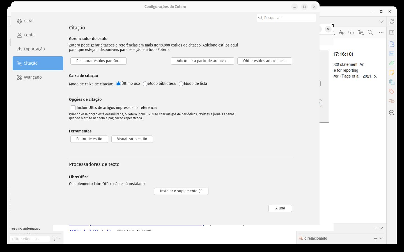Expand the tab list chevron in main window
The height and width of the screenshot is (252, 404).
pyautogui.click(x=381, y=22)
